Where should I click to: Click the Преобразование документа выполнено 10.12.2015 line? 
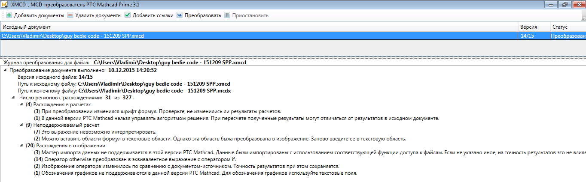click(x=83, y=70)
